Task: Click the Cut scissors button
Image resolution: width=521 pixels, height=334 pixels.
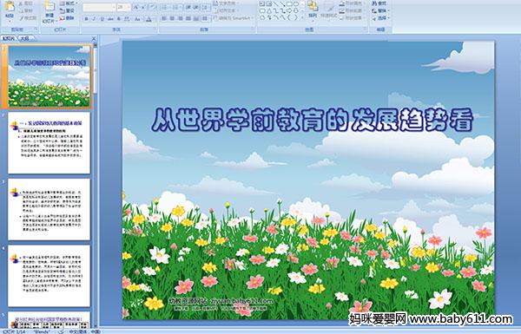Action: [25, 3]
